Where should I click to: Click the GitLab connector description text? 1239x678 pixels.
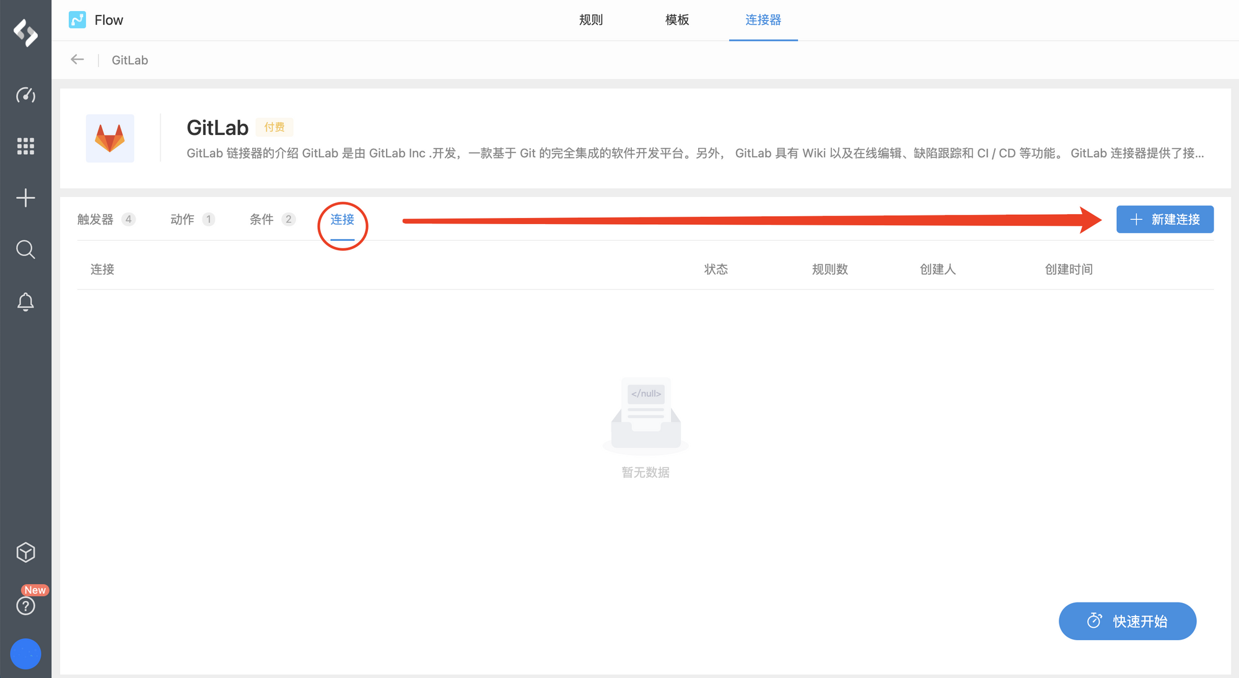click(695, 153)
